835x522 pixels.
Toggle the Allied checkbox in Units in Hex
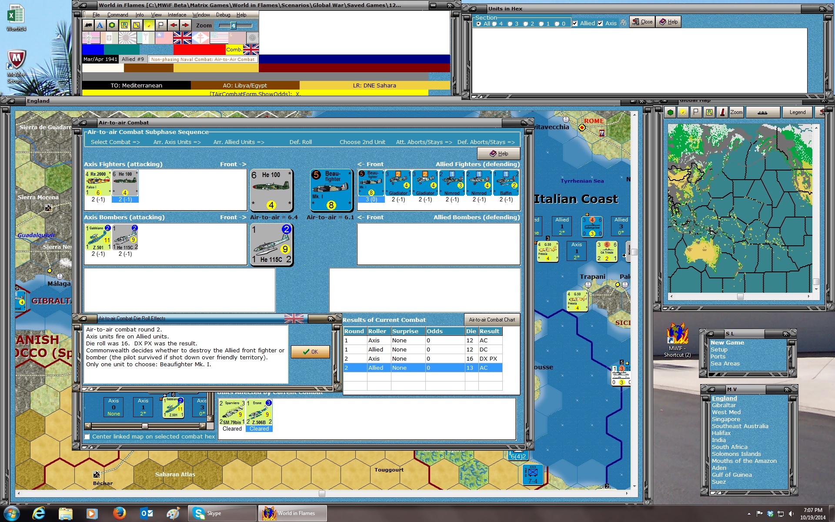click(x=575, y=23)
